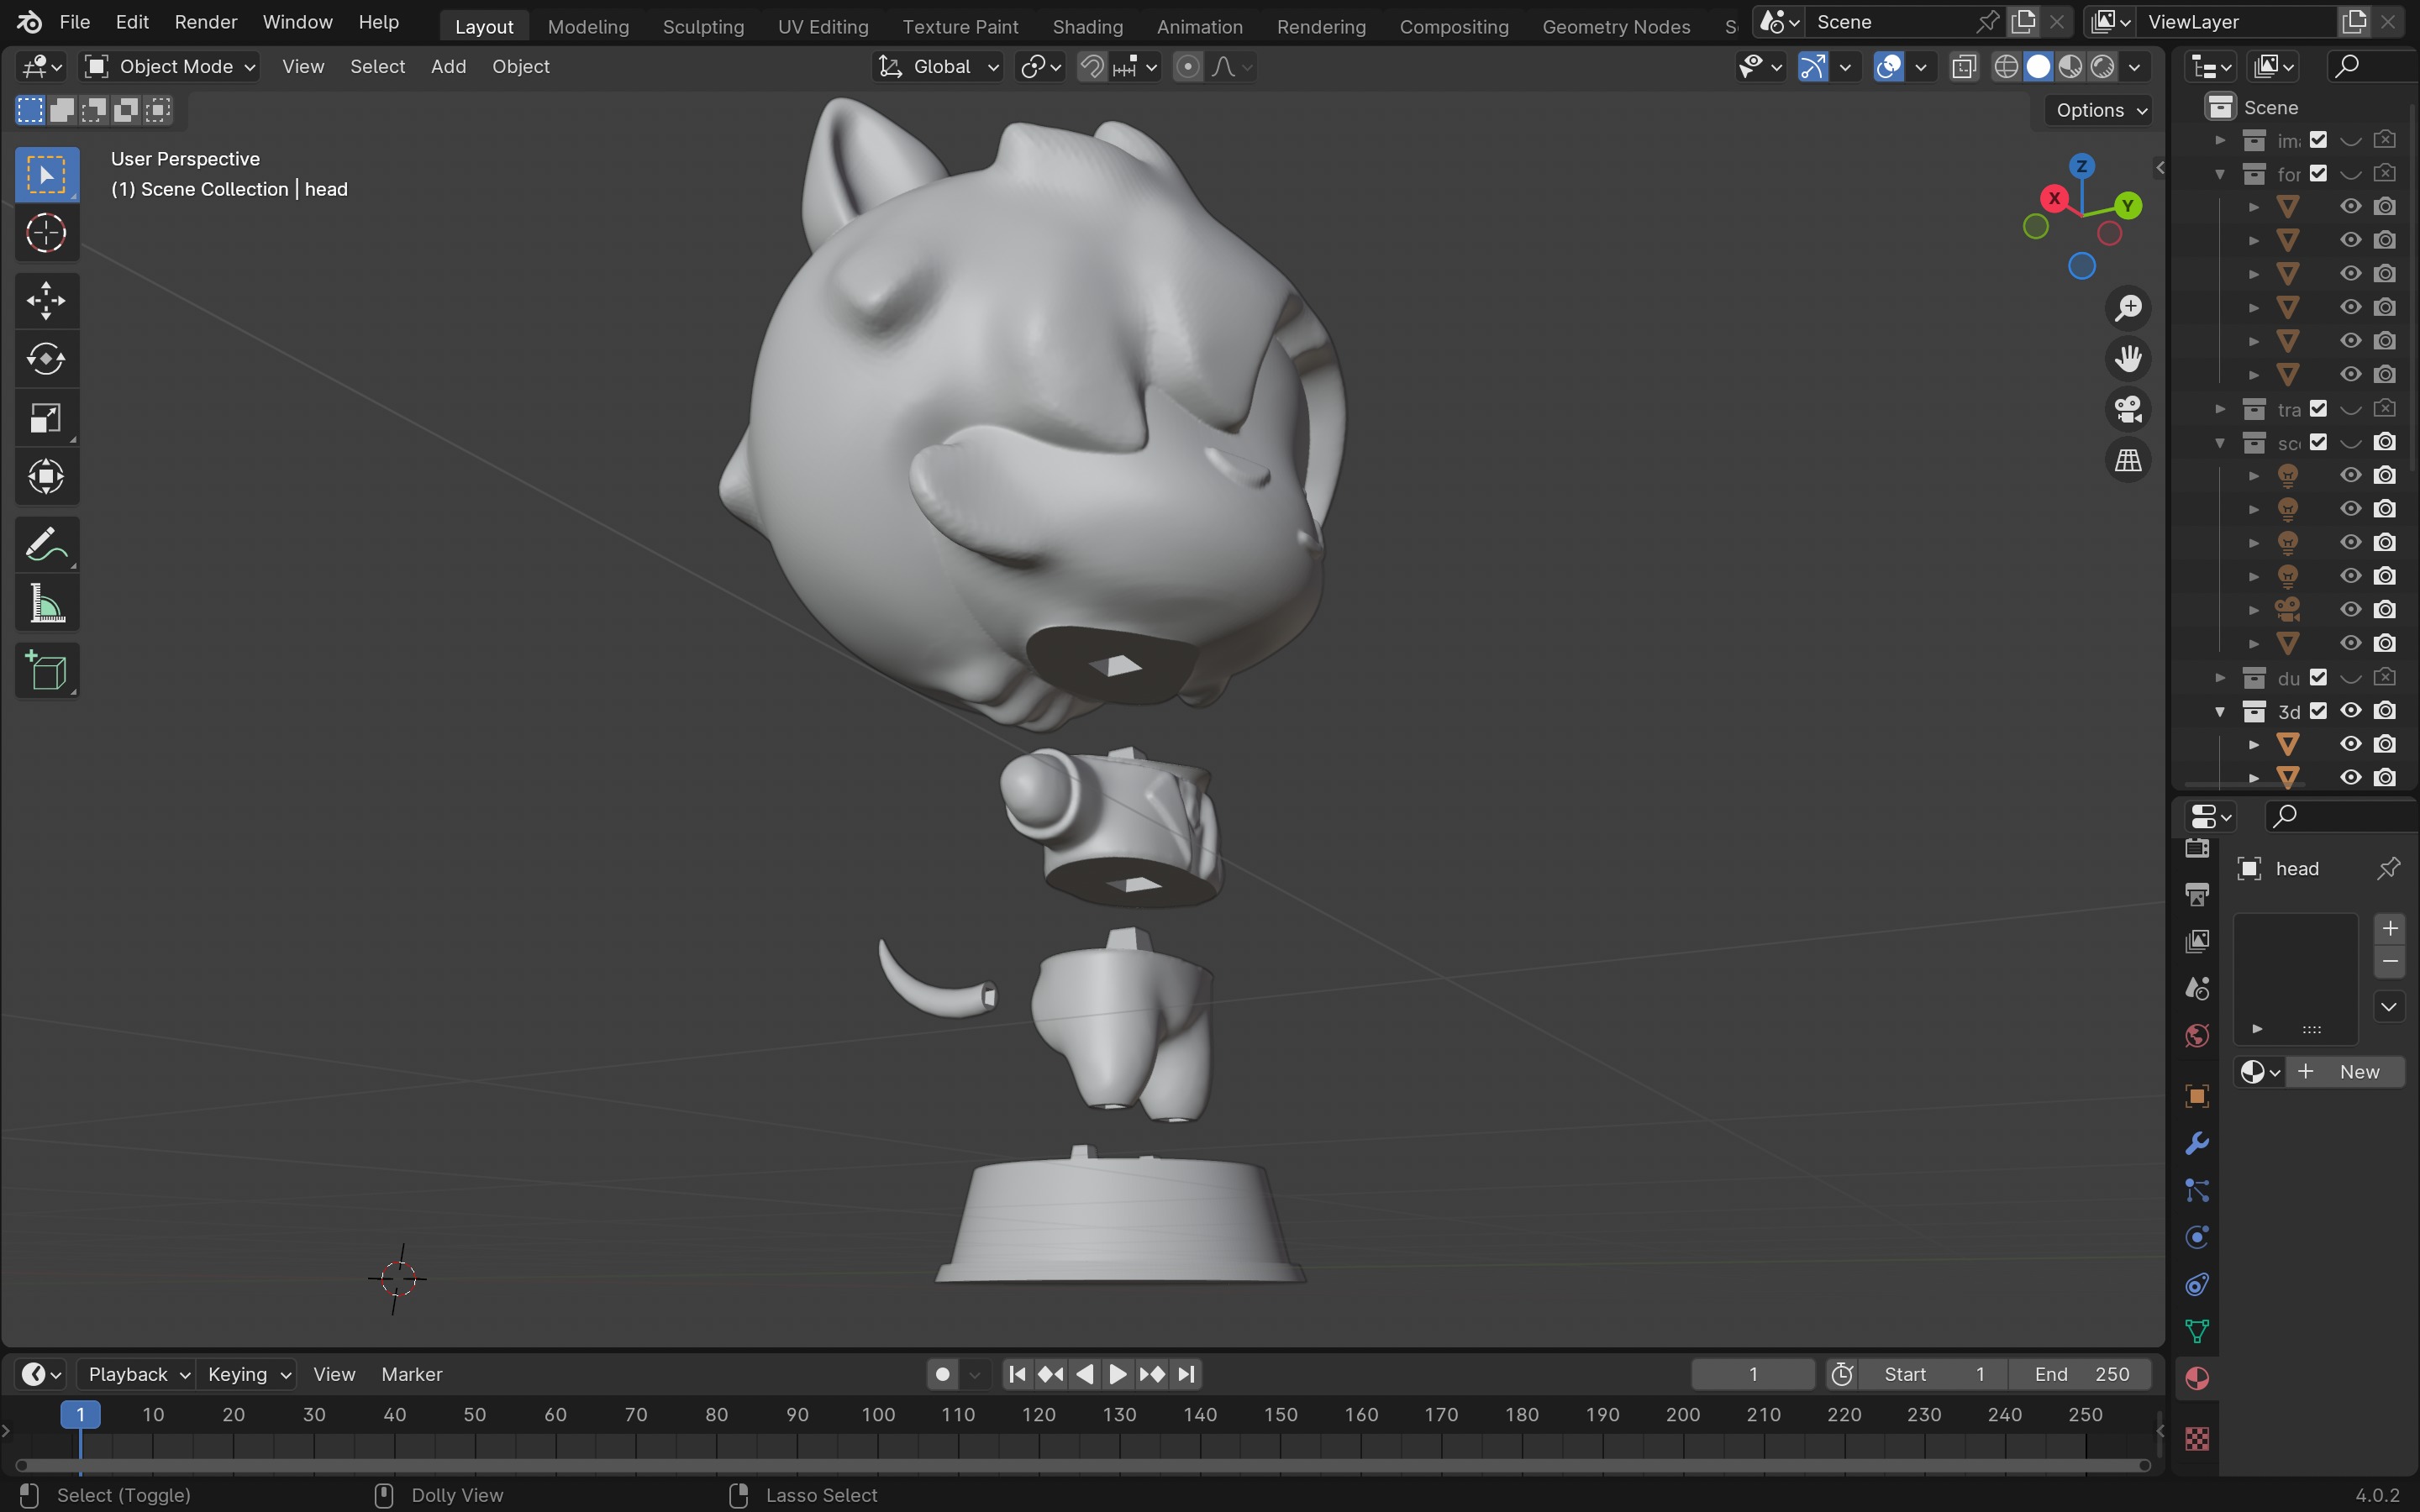Open the Object Mode dropdown
Image resolution: width=2420 pixels, height=1512 pixels.
(x=169, y=67)
